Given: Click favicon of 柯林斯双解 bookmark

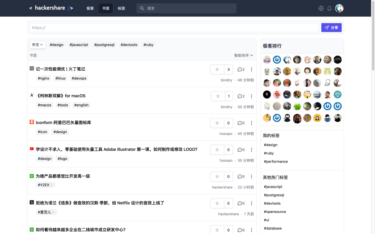Looking at the screenshot, I should [x=31, y=95].
